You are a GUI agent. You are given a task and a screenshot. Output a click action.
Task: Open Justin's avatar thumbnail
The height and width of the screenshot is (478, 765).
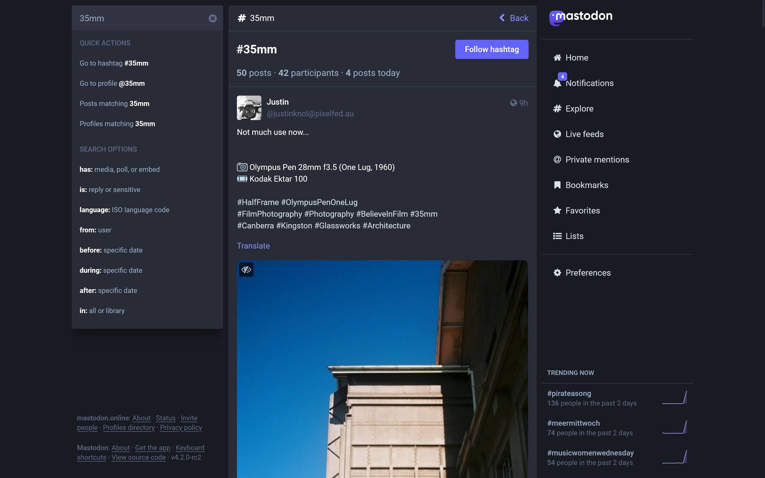249,108
